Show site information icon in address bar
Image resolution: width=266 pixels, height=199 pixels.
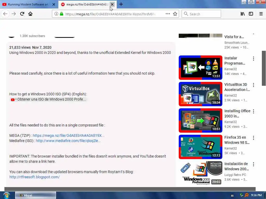56,14
